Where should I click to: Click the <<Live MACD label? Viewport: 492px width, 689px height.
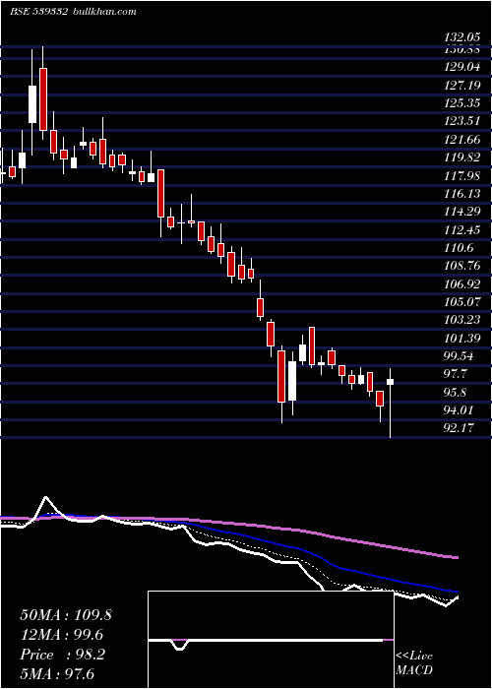pos(414,662)
